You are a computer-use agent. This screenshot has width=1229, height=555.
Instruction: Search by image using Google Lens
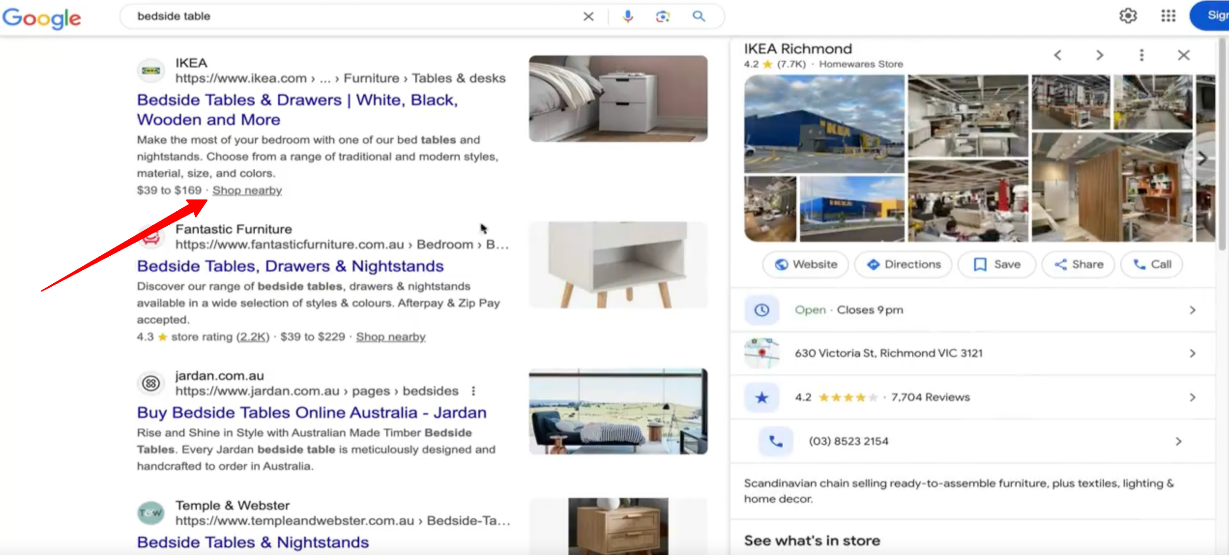(662, 16)
